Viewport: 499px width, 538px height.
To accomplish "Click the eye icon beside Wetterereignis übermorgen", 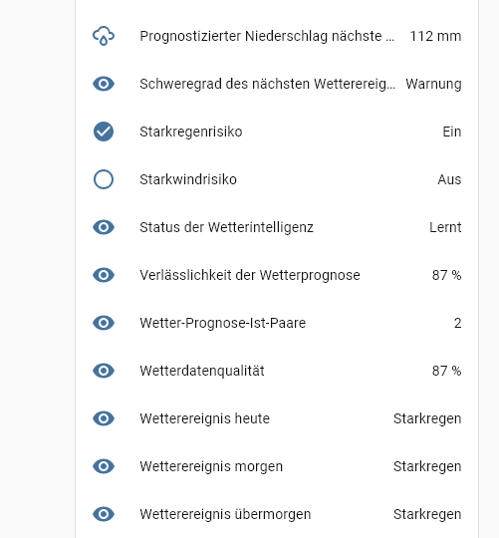I will click(x=104, y=514).
